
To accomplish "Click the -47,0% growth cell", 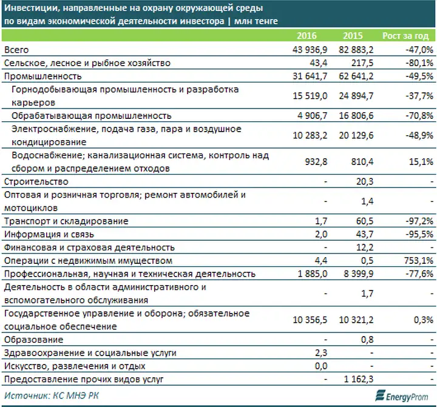I will 419,50.
